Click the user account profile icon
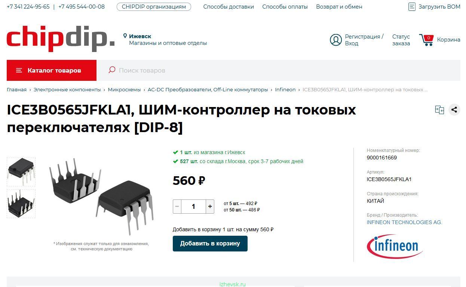The width and height of the screenshot is (466, 287). [x=335, y=40]
